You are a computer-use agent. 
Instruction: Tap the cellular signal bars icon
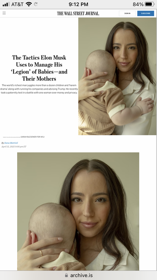(6, 4)
